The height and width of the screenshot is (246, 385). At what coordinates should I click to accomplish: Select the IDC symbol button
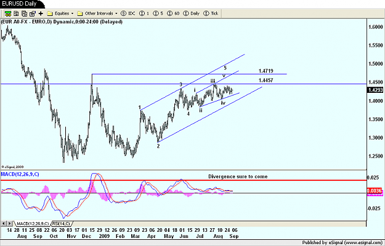[x=128, y=14]
